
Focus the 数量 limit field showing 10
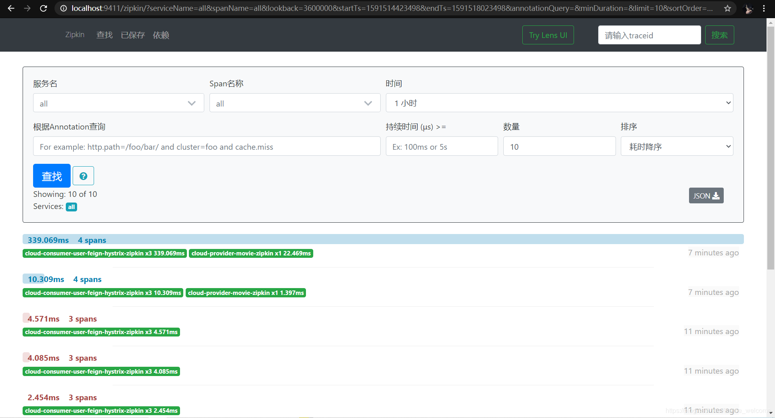tap(559, 146)
